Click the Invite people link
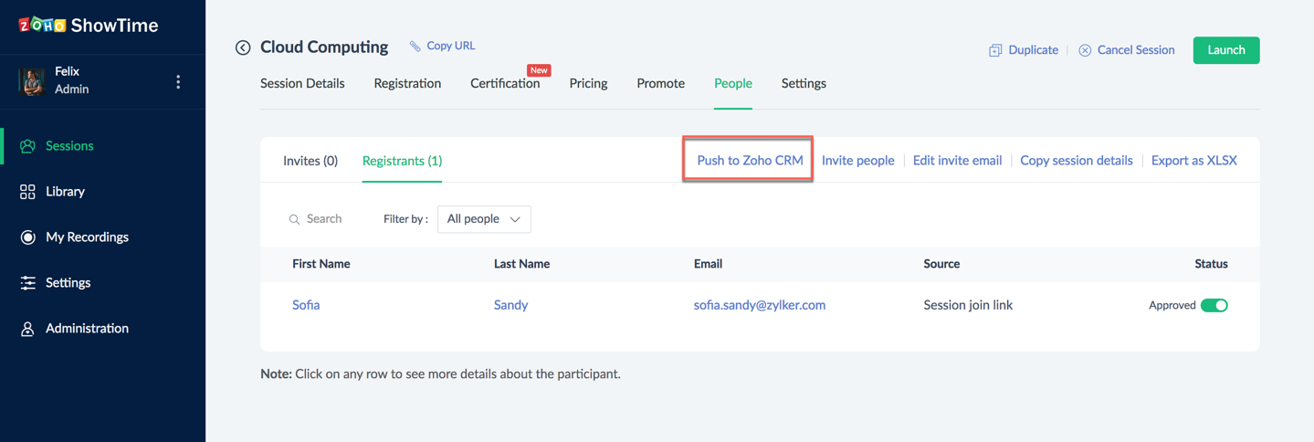Image resolution: width=1314 pixels, height=442 pixels. (x=857, y=160)
